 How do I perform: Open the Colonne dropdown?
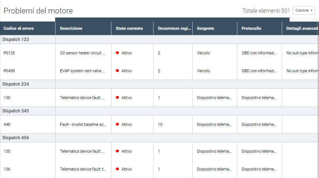[304, 10]
